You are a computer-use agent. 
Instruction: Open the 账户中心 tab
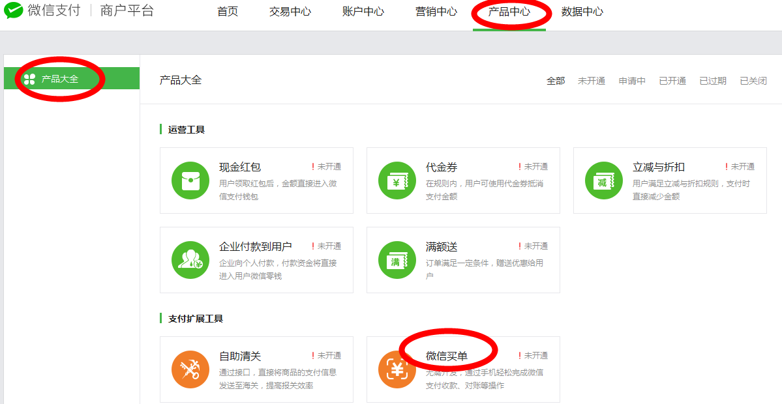coord(363,12)
